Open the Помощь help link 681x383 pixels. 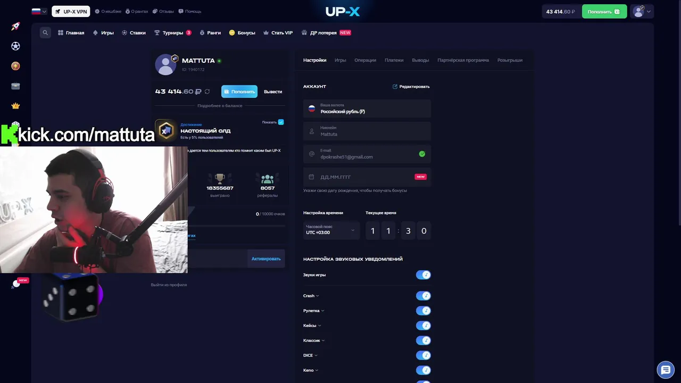[x=190, y=11]
